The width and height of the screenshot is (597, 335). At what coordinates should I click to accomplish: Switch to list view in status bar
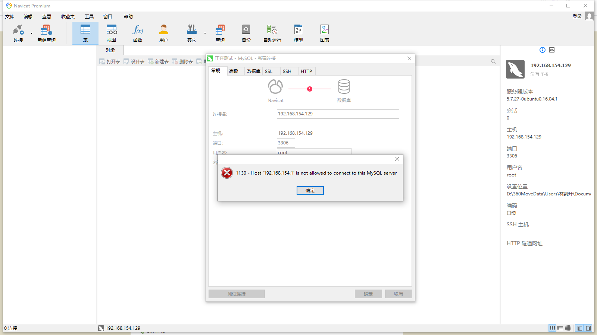click(560, 328)
